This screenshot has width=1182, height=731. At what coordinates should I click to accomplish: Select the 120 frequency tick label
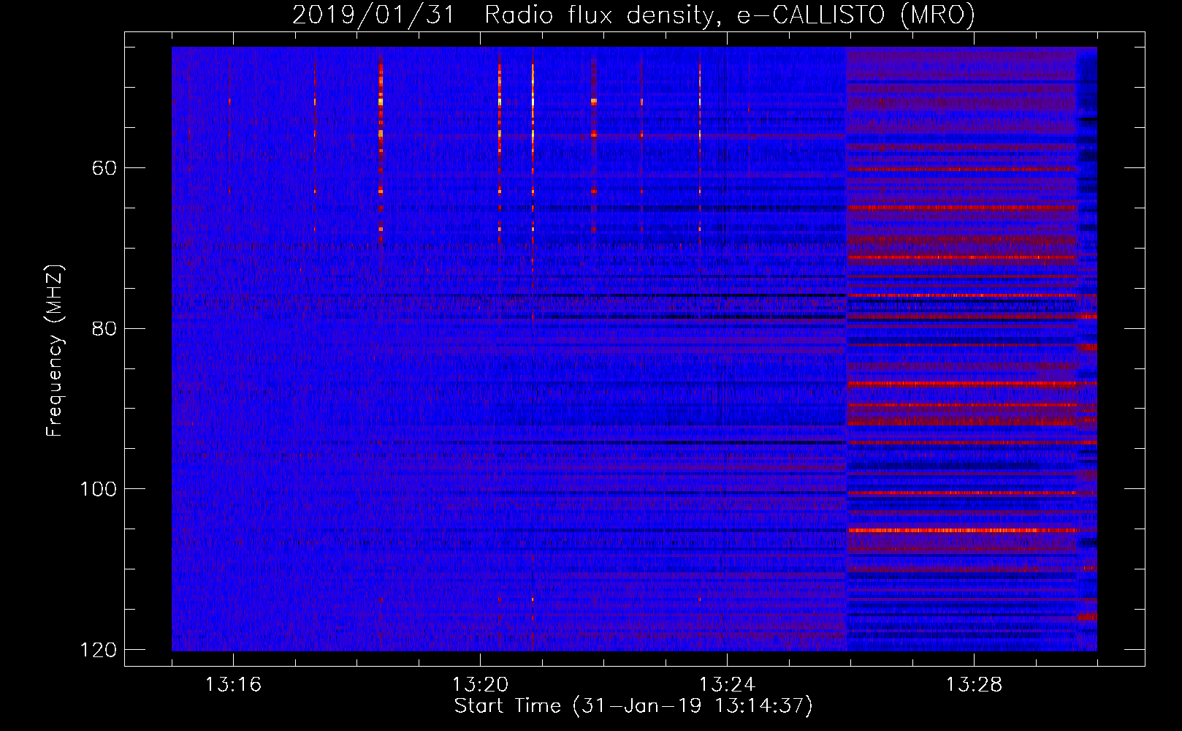(x=98, y=650)
